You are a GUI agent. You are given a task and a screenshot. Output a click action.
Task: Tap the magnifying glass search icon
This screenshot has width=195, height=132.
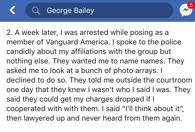pos(36,10)
